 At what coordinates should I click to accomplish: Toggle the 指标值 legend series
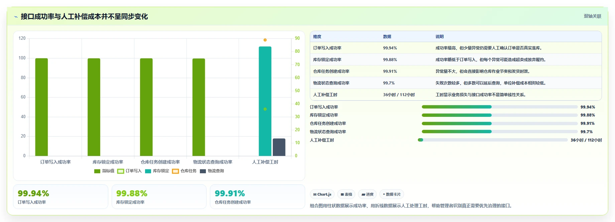coord(104,171)
